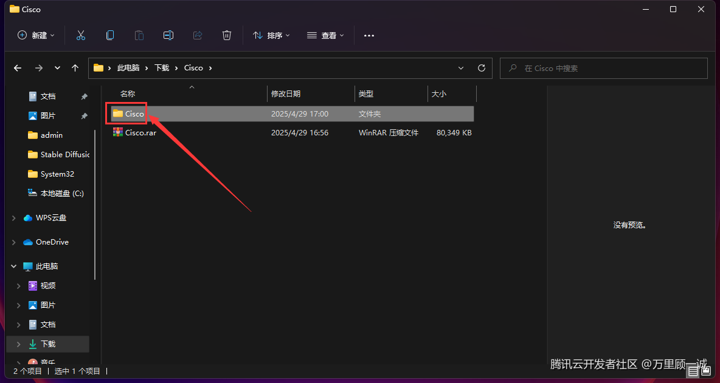Expand the OneDrive tree node
The width and height of the screenshot is (720, 383).
[x=14, y=242]
